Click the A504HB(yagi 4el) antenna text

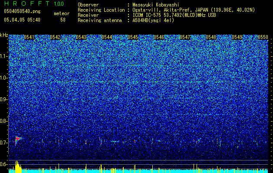(153, 20)
